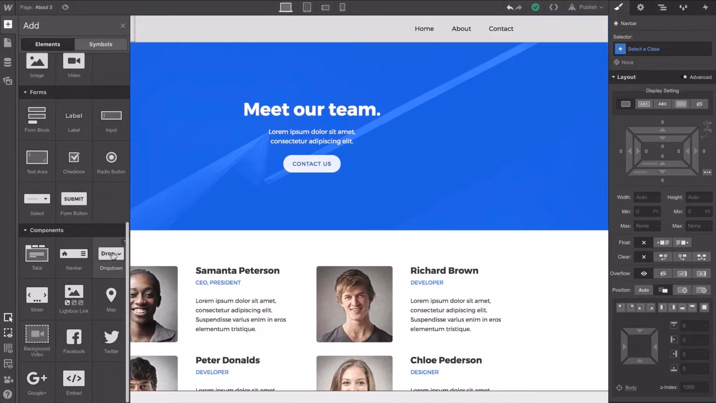
Task: Click the Home nav link
Action: [424, 29]
